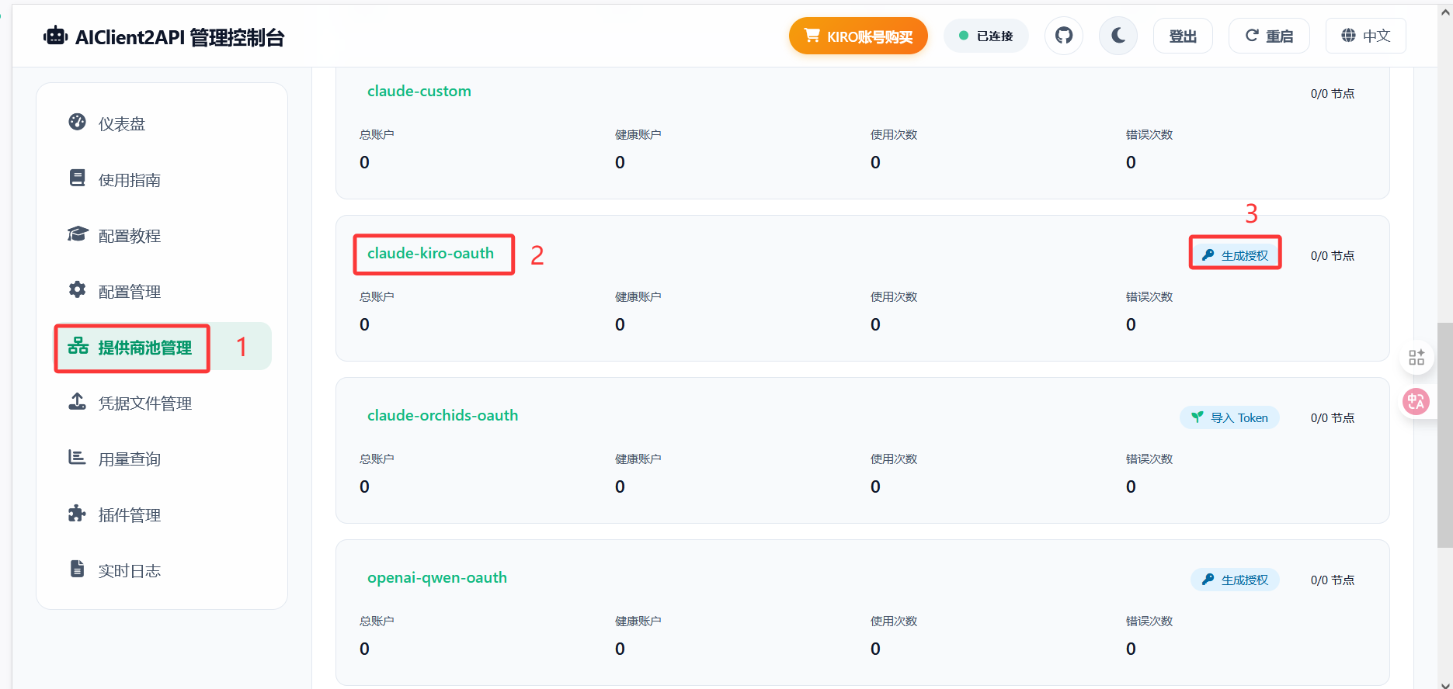Click the 重启 restart button
Screen dimensions: 1453x689
pos(1269,36)
